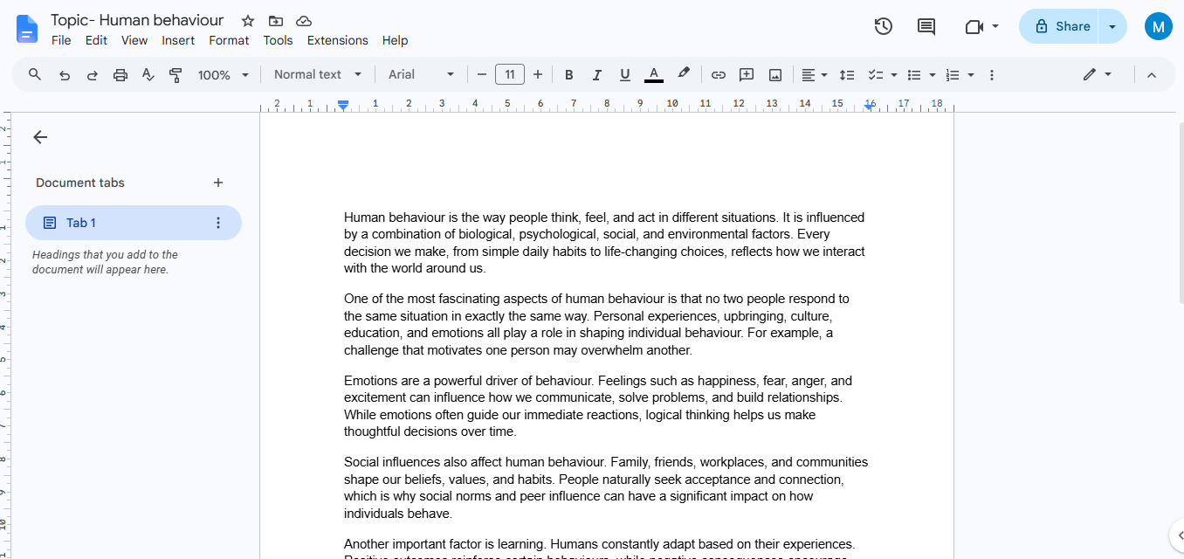Open the video call options arrow

click(x=995, y=26)
